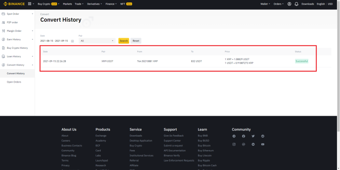Expand the Earn History sidebar section

point(32,39)
